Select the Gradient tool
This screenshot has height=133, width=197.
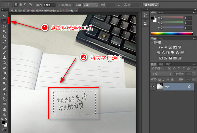pos(4,73)
